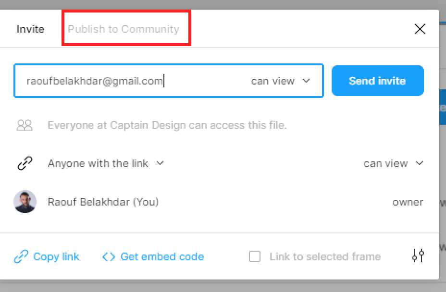Image resolution: width=446 pixels, height=292 pixels.
Task: Click the people icon beside Captain Design text
Action: pyautogui.click(x=25, y=125)
